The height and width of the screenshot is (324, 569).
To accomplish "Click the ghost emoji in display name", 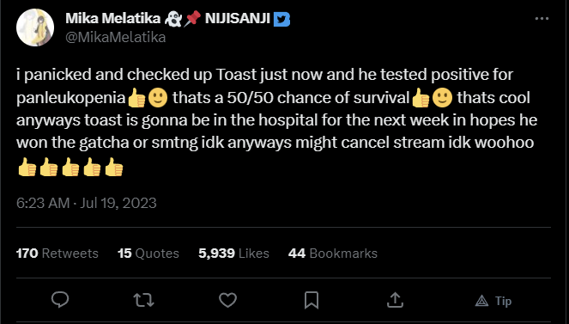I will pos(173,19).
